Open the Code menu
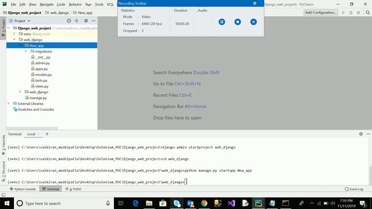The width and height of the screenshot is (372, 209). tap(60, 4)
